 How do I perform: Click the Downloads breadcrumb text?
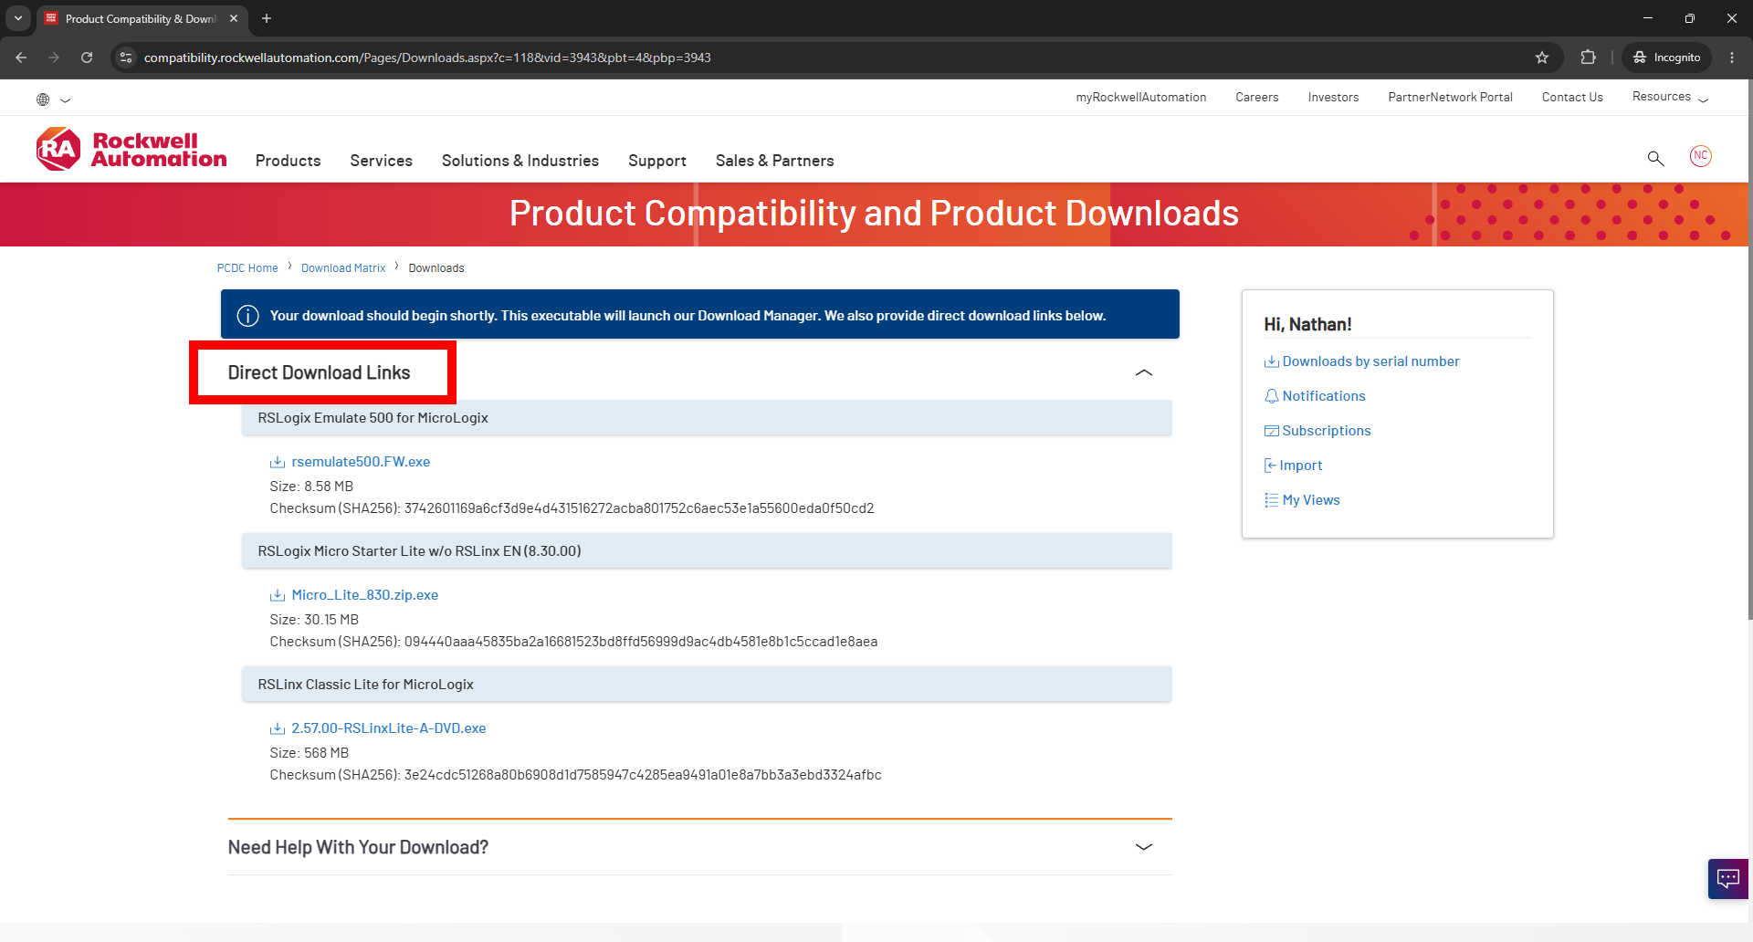(x=436, y=268)
